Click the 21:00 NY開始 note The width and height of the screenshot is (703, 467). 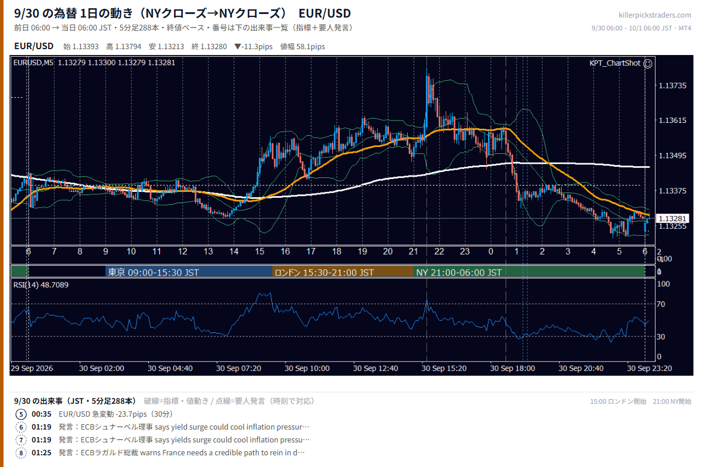click(x=672, y=401)
